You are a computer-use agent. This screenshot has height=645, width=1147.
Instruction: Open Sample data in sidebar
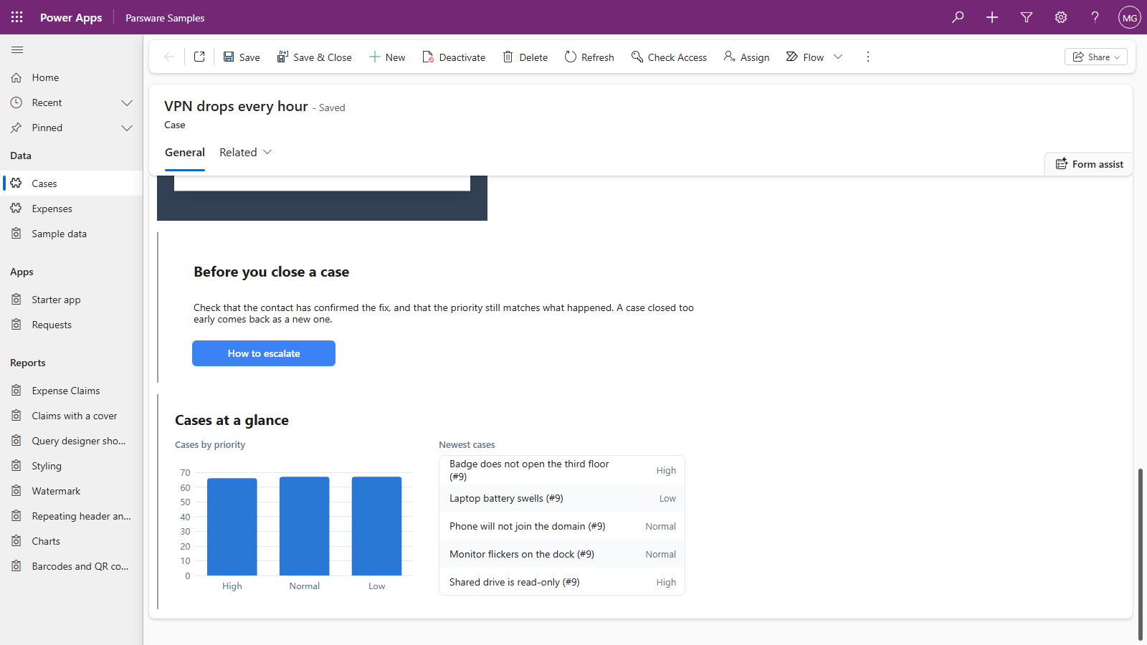72,234
